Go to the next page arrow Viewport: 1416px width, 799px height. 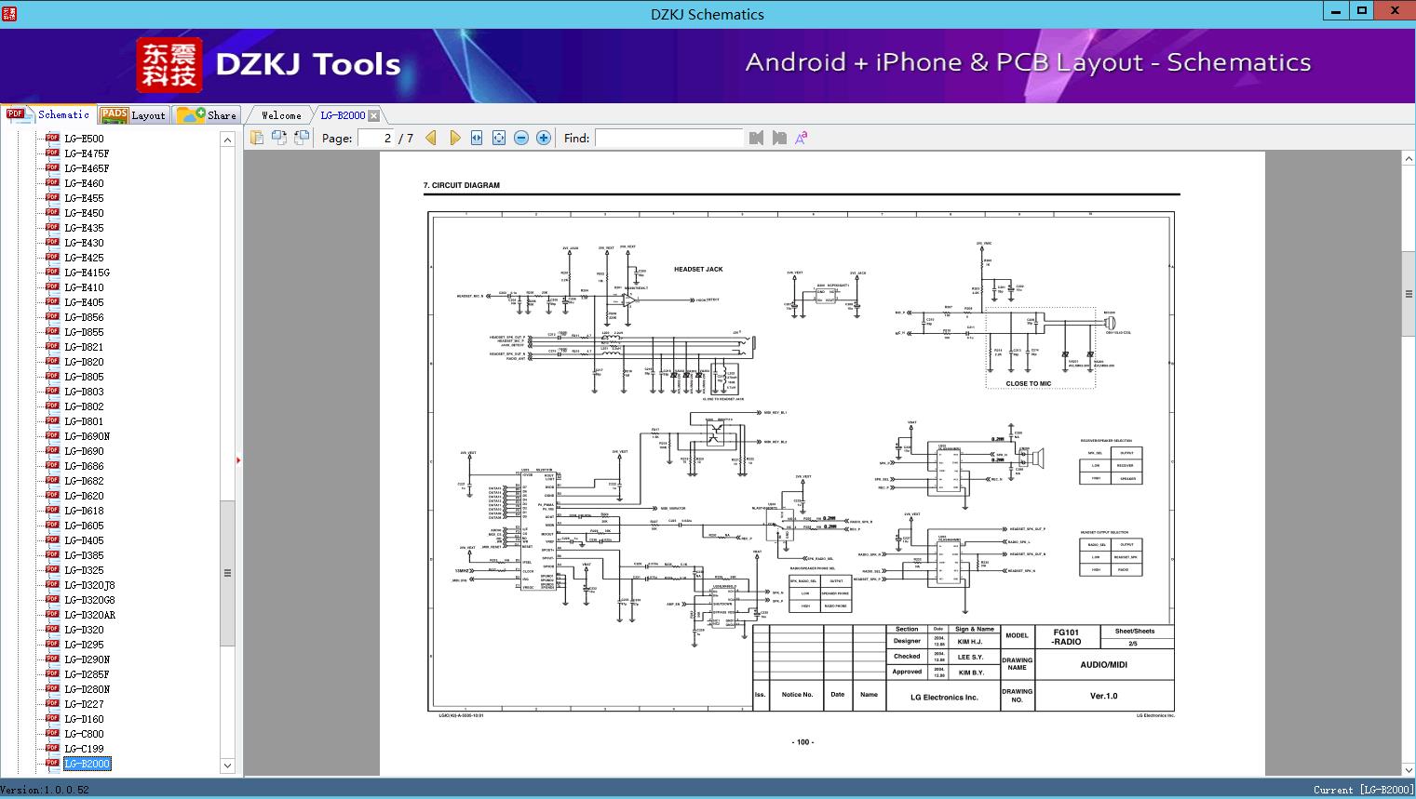(x=454, y=138)
